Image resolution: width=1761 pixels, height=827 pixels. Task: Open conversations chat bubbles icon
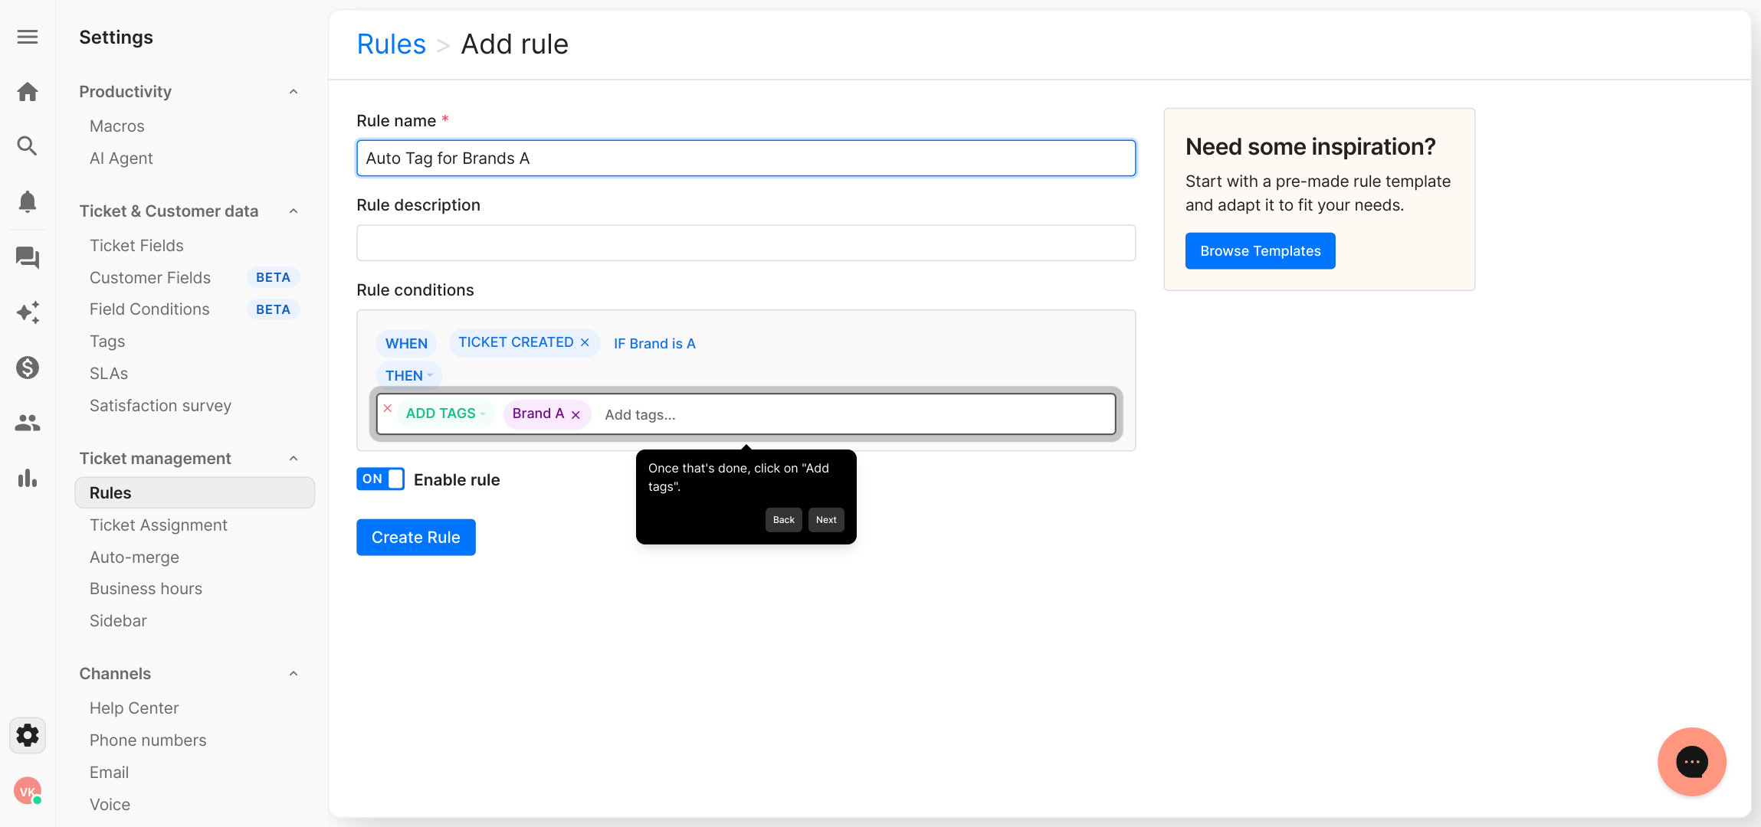(28, 257)
